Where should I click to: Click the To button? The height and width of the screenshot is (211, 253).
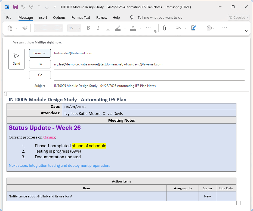[40, 64]
